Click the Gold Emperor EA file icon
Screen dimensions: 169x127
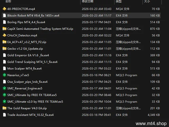pyautogui.click(x=4, y=55)
